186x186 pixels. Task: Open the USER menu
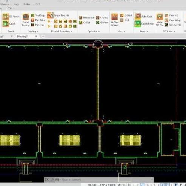(x=37, y=4)
